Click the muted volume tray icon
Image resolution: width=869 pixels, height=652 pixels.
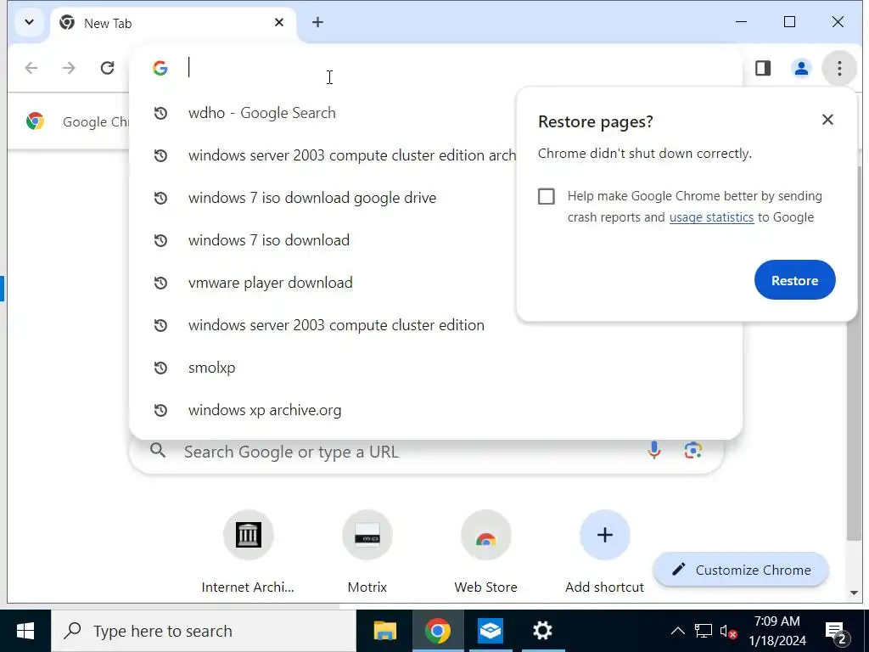tap(728, 631)
